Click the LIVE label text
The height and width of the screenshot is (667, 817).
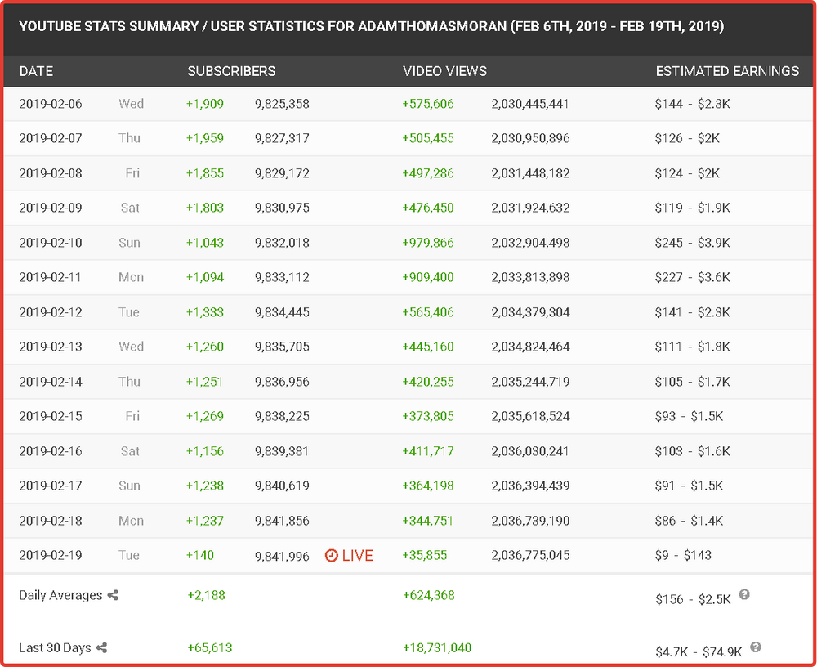click(x=358, y=555)
